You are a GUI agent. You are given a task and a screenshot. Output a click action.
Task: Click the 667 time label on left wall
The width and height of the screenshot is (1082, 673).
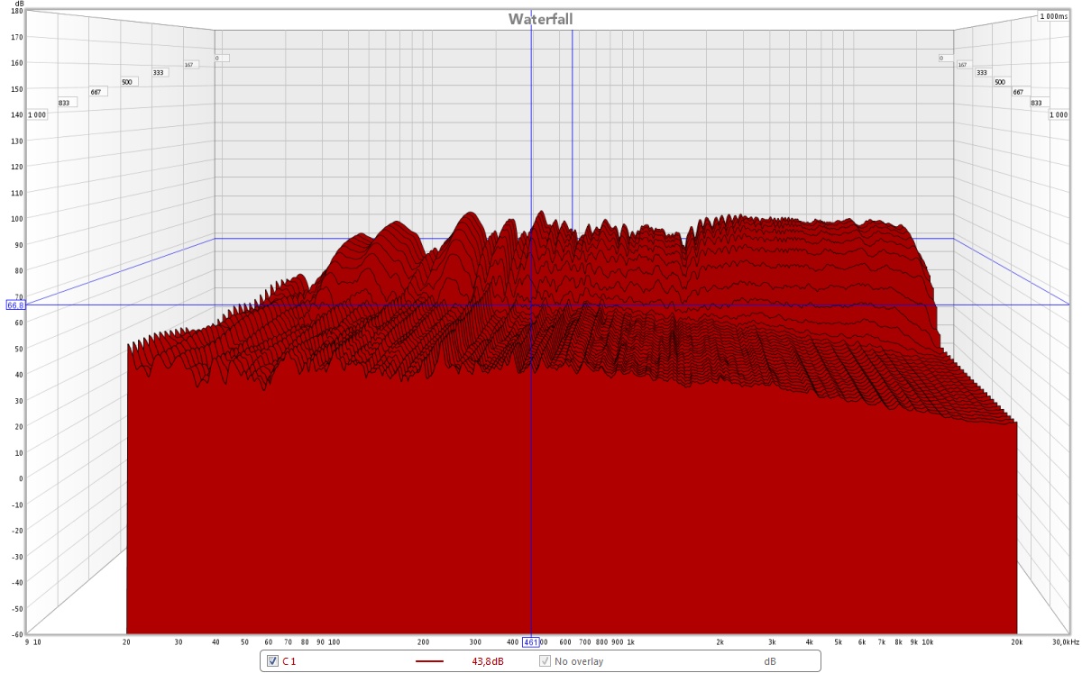pos(97,92)
